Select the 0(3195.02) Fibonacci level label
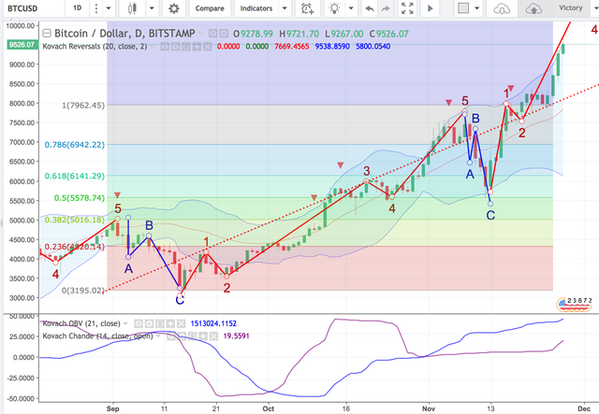599x414 pixels. [x=83, y=291]
